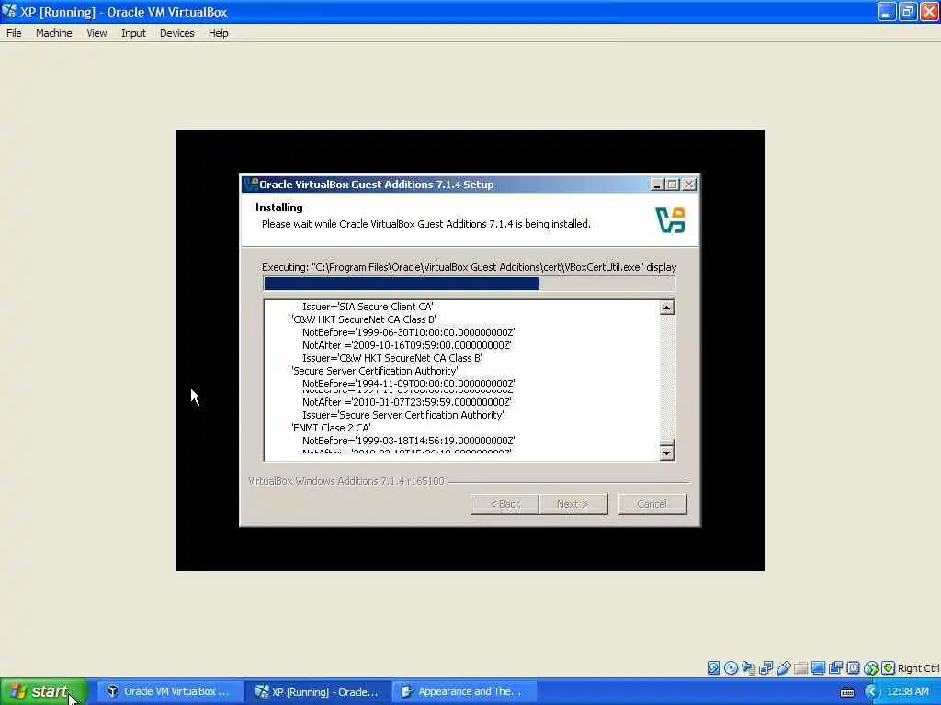Click the recording status icon
Screen dimensions: 941x705
835,668
